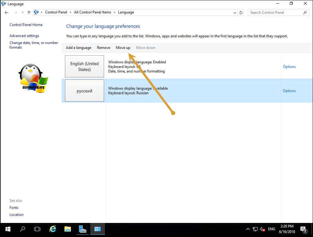The image size is (313, 237).
Task: Show hidden system tray icons
Action: pos(248,229)
